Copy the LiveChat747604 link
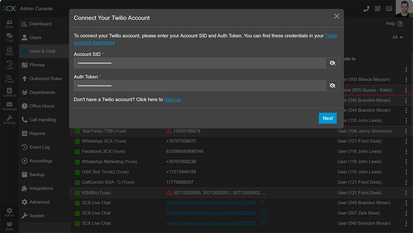 [264, 212]
